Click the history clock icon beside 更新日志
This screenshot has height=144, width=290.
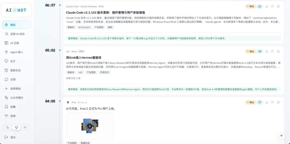coord(6,70)
